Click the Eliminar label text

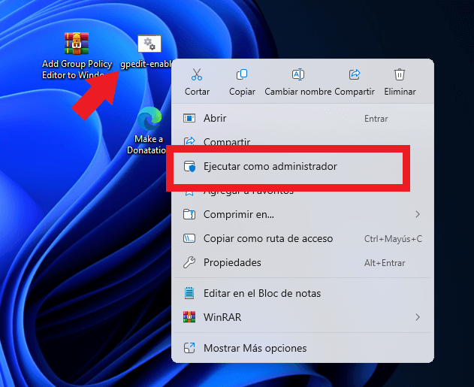click(x=400, y=92)
